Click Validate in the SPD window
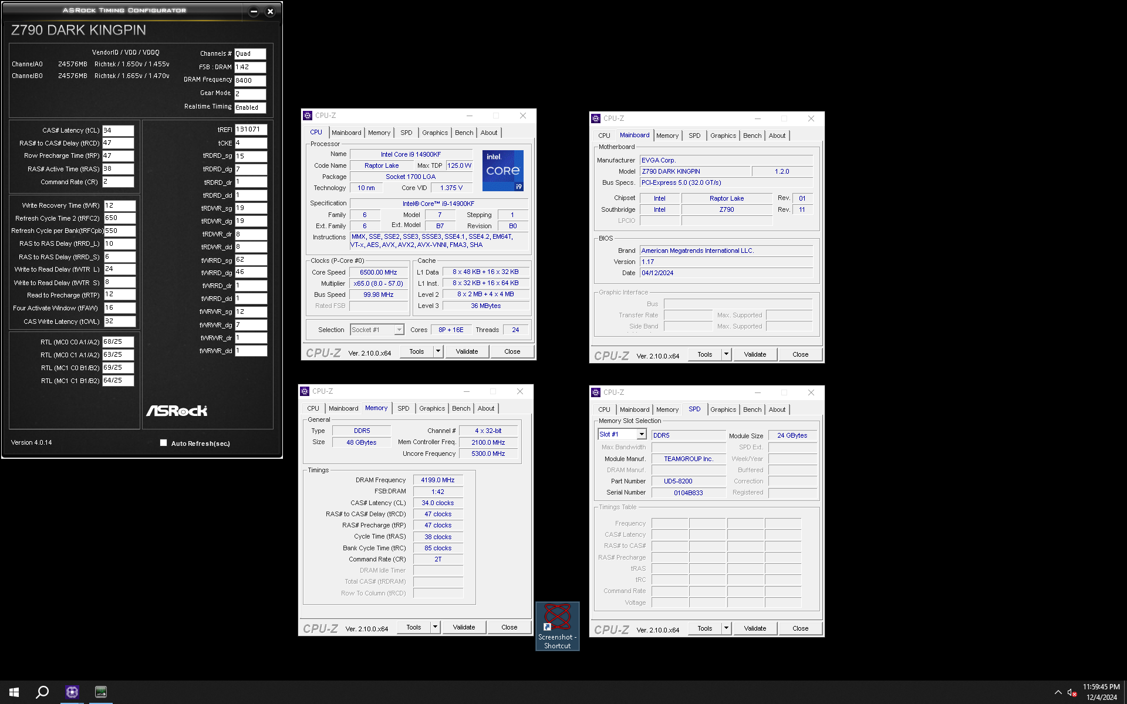This screenshot has height=704, width=1127. [755, 628]
